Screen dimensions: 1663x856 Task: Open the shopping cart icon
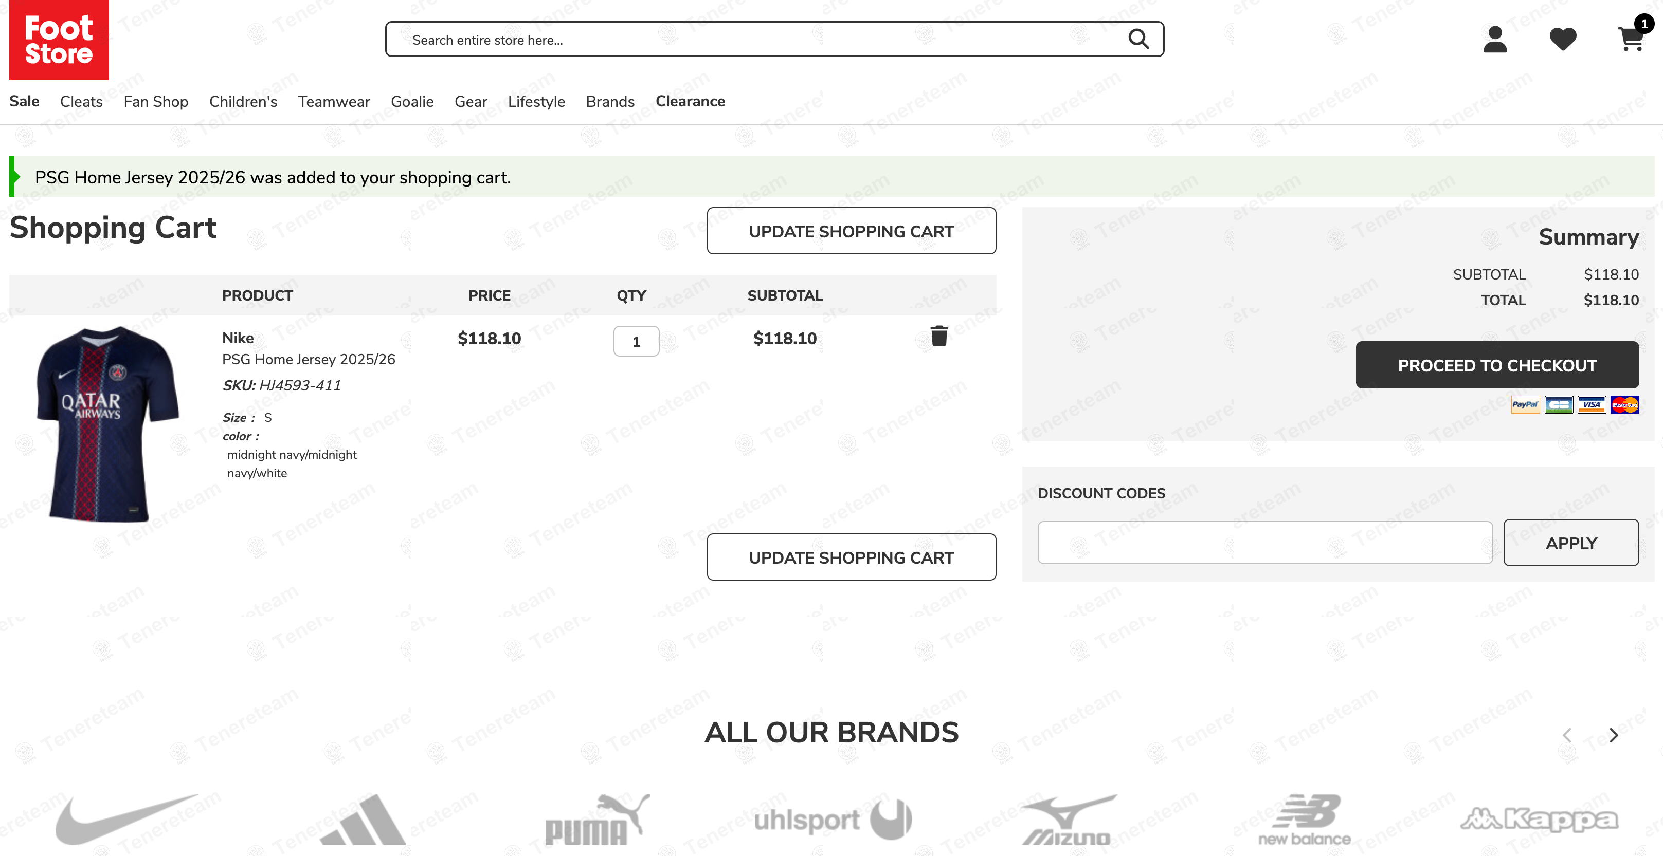pos(1631,40)
